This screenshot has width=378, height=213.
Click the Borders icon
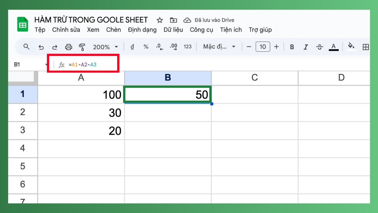366,47
